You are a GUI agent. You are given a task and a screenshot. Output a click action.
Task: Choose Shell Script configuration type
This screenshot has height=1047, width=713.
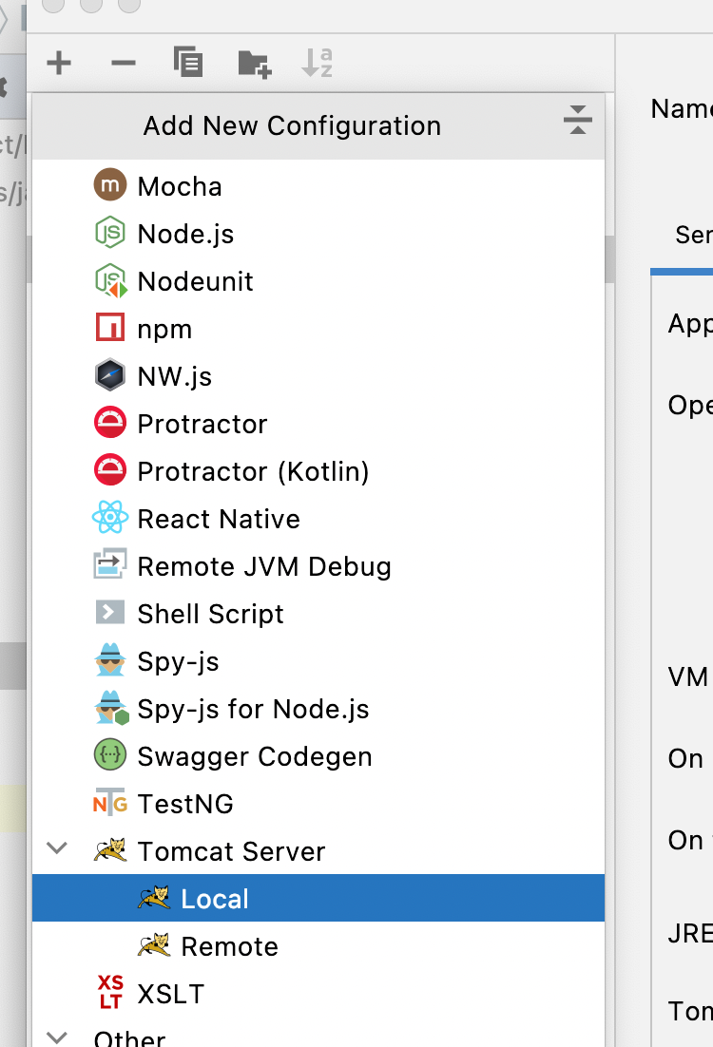(210, 615)
